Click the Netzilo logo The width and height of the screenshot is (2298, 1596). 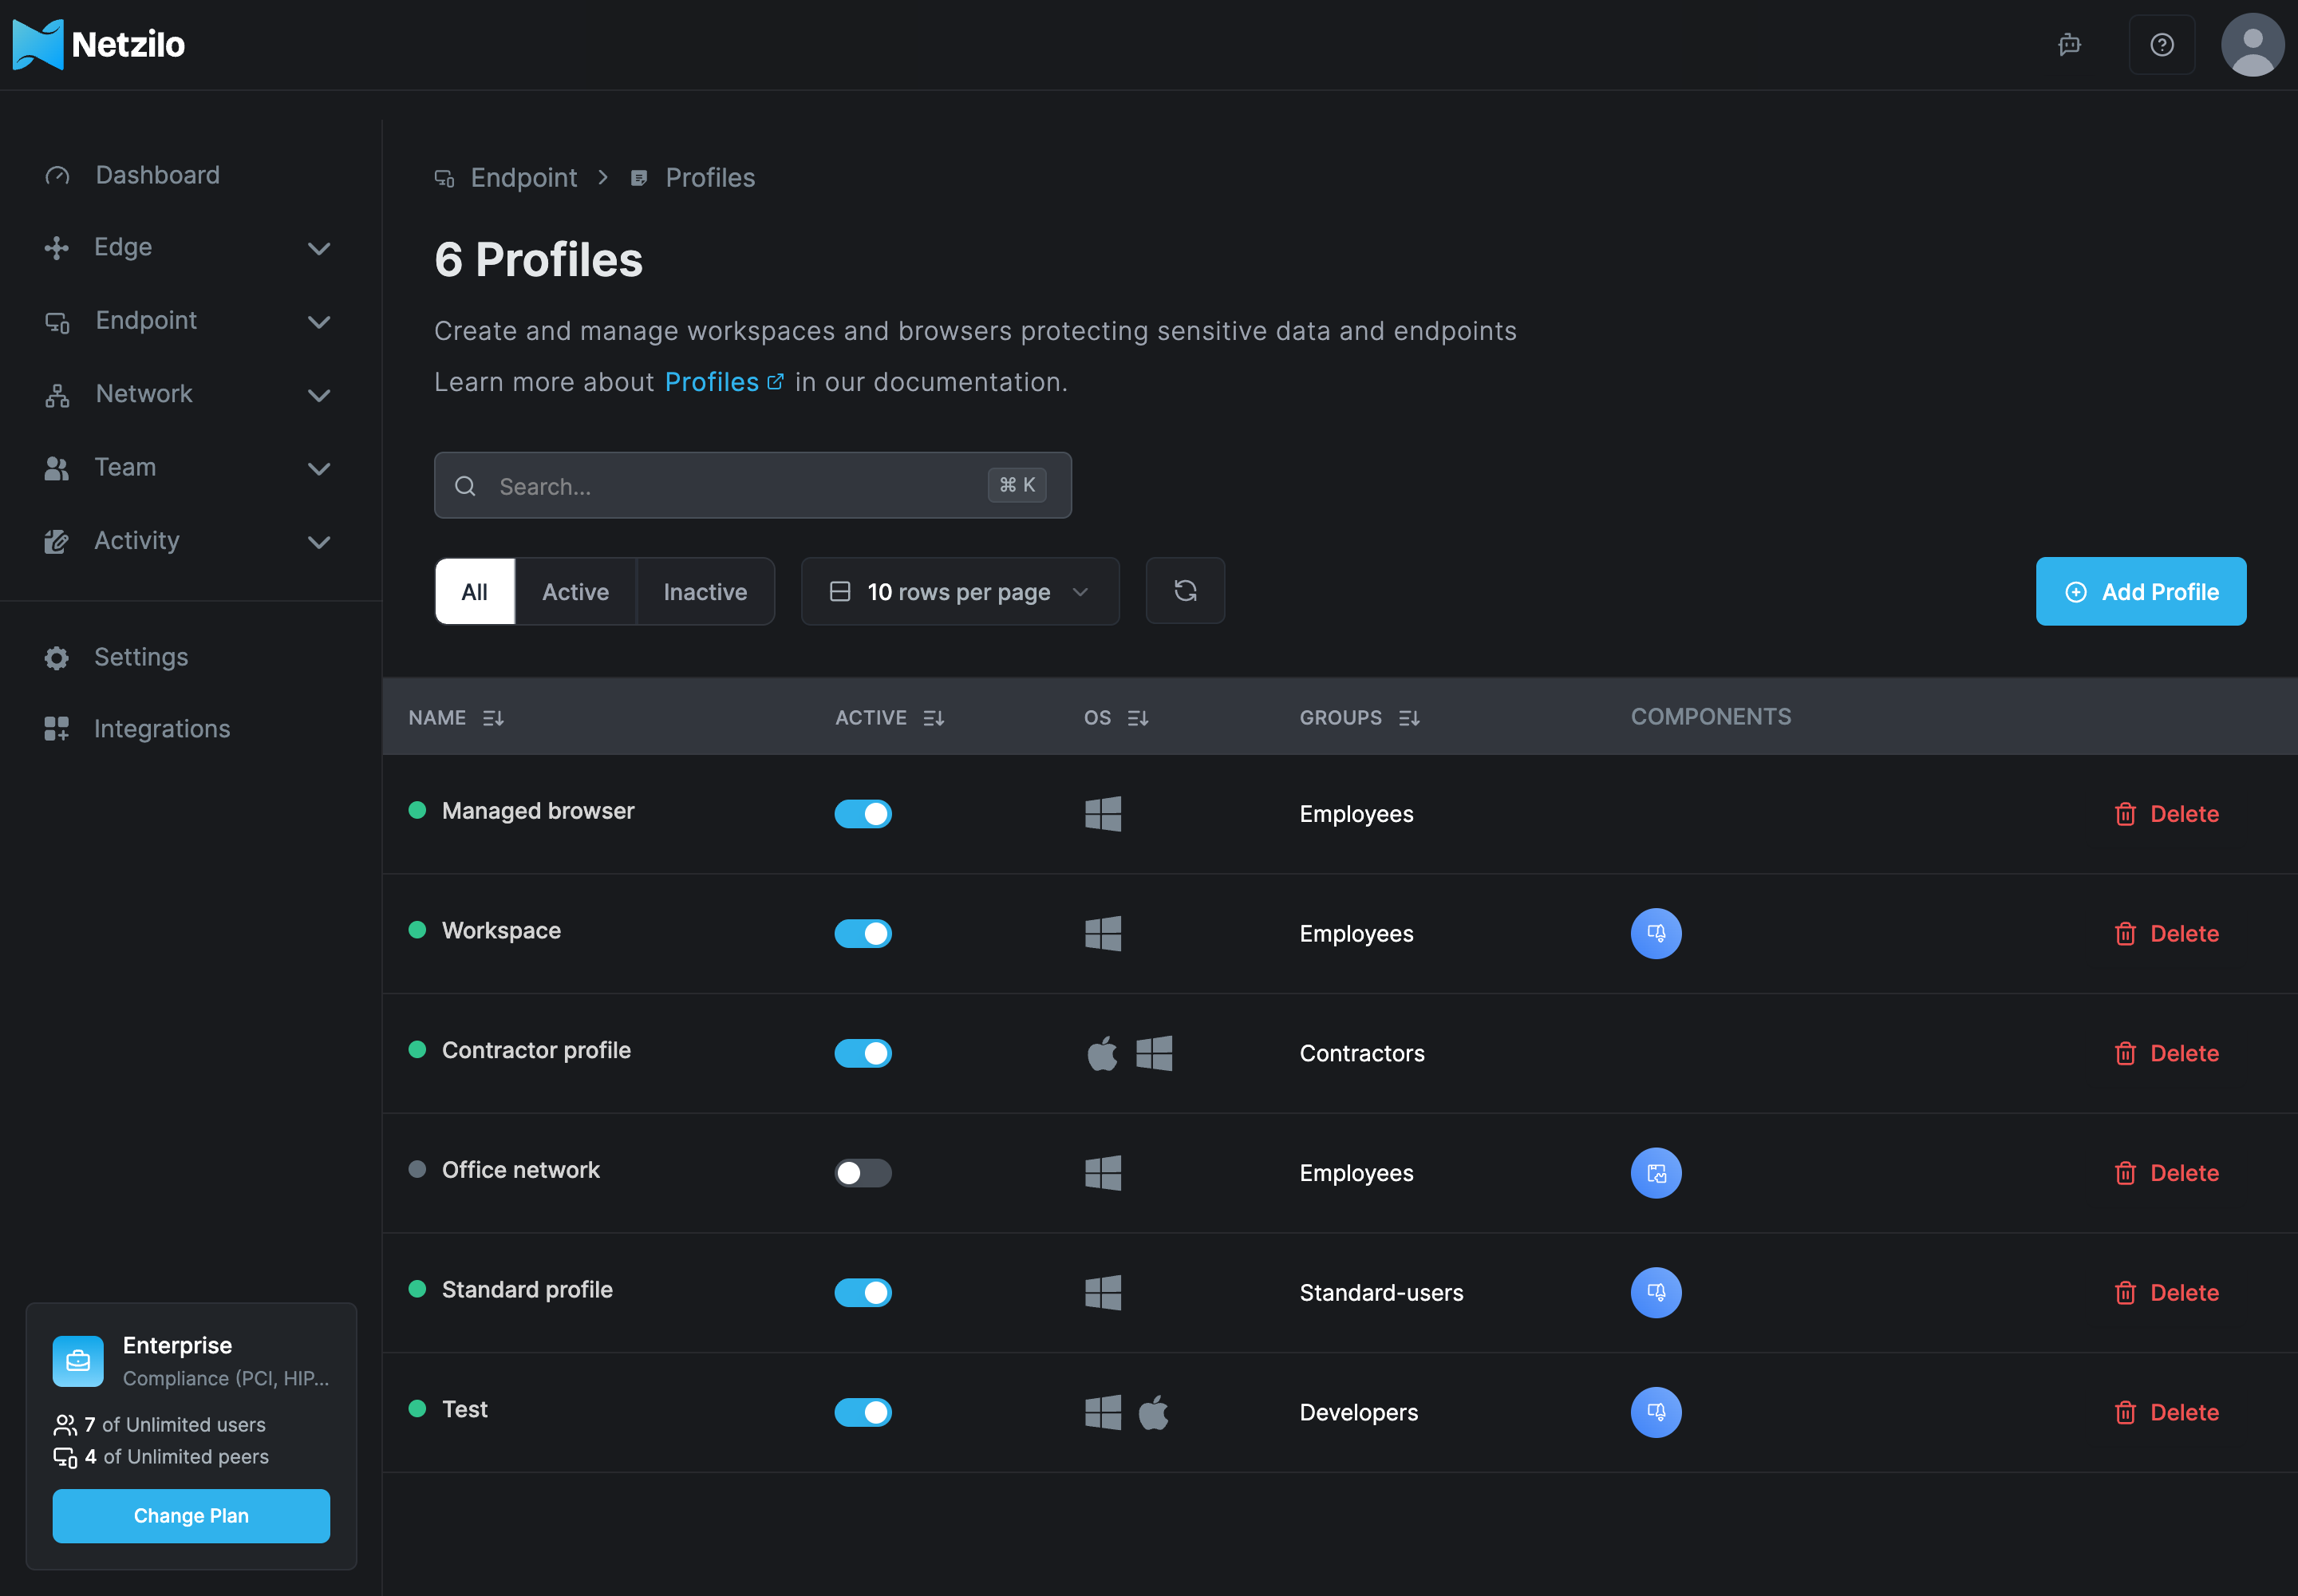tap(98, 45)
